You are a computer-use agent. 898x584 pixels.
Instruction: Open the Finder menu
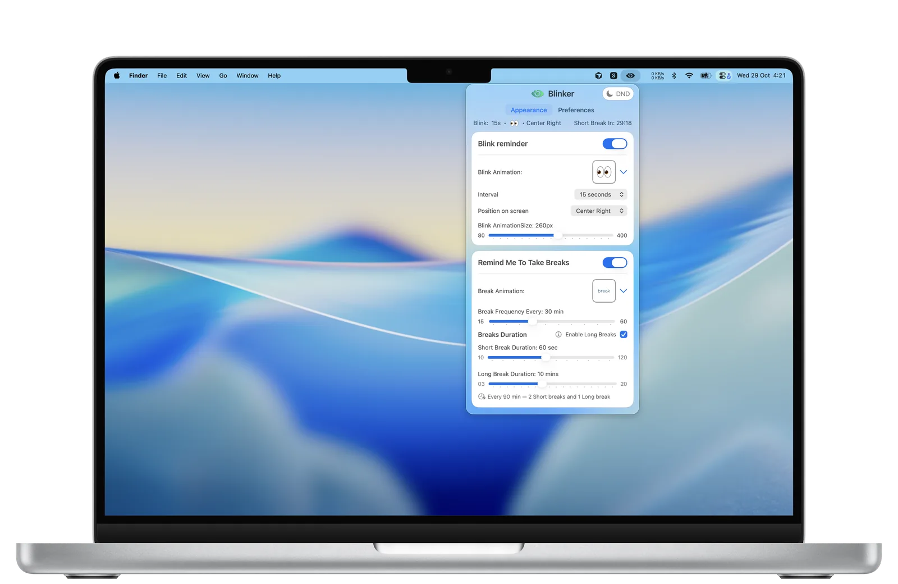tap(138, 75)
